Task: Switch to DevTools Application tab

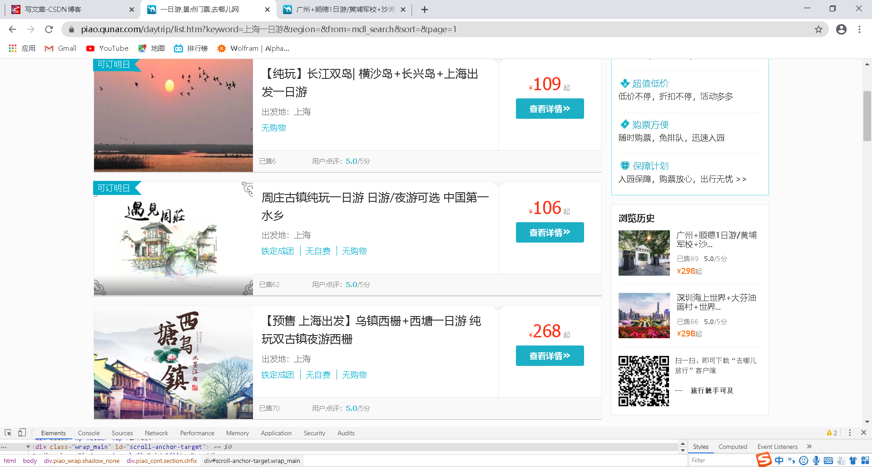Action: click(x=276, y=433)
